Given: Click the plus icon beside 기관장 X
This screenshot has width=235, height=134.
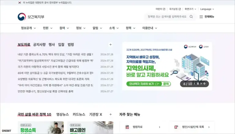Looking at the screenshot, I should click(110, 114).
